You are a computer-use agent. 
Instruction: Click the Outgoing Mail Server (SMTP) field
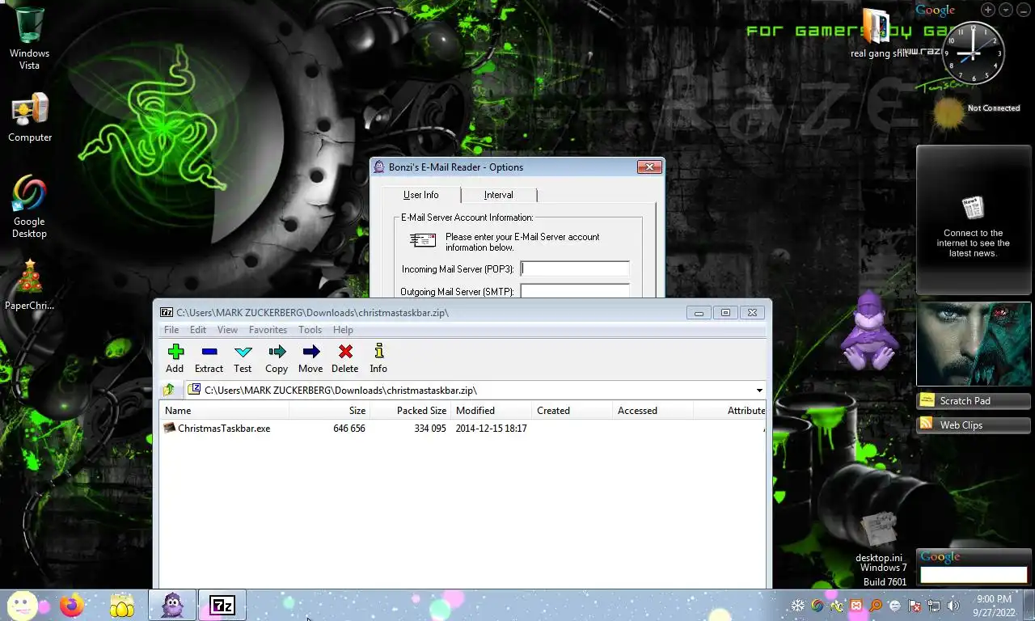(x=575, y=291)
